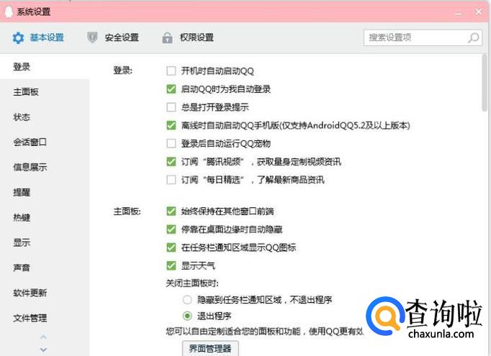Image resolution: width=491 pixels, height=356 pixels.
Task: Open the 基本设置 tab
Action: [x=47, y=37]
